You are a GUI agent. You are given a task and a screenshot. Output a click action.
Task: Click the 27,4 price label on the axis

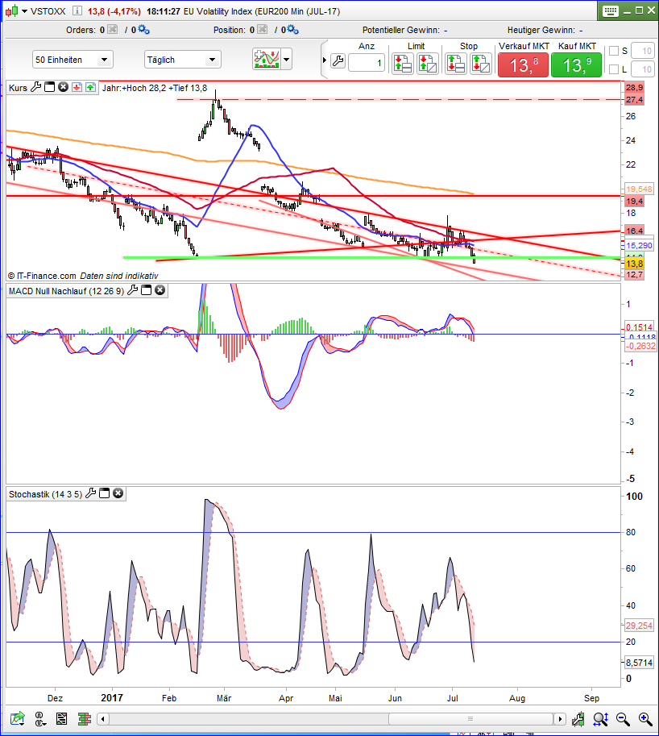click(634, 99)
